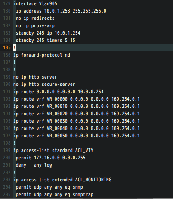The image size is (173, 199).
Task: Click 'ip route 0.0.0.0 0.0.0.0 10.0.0.254'
Action: 59,92
